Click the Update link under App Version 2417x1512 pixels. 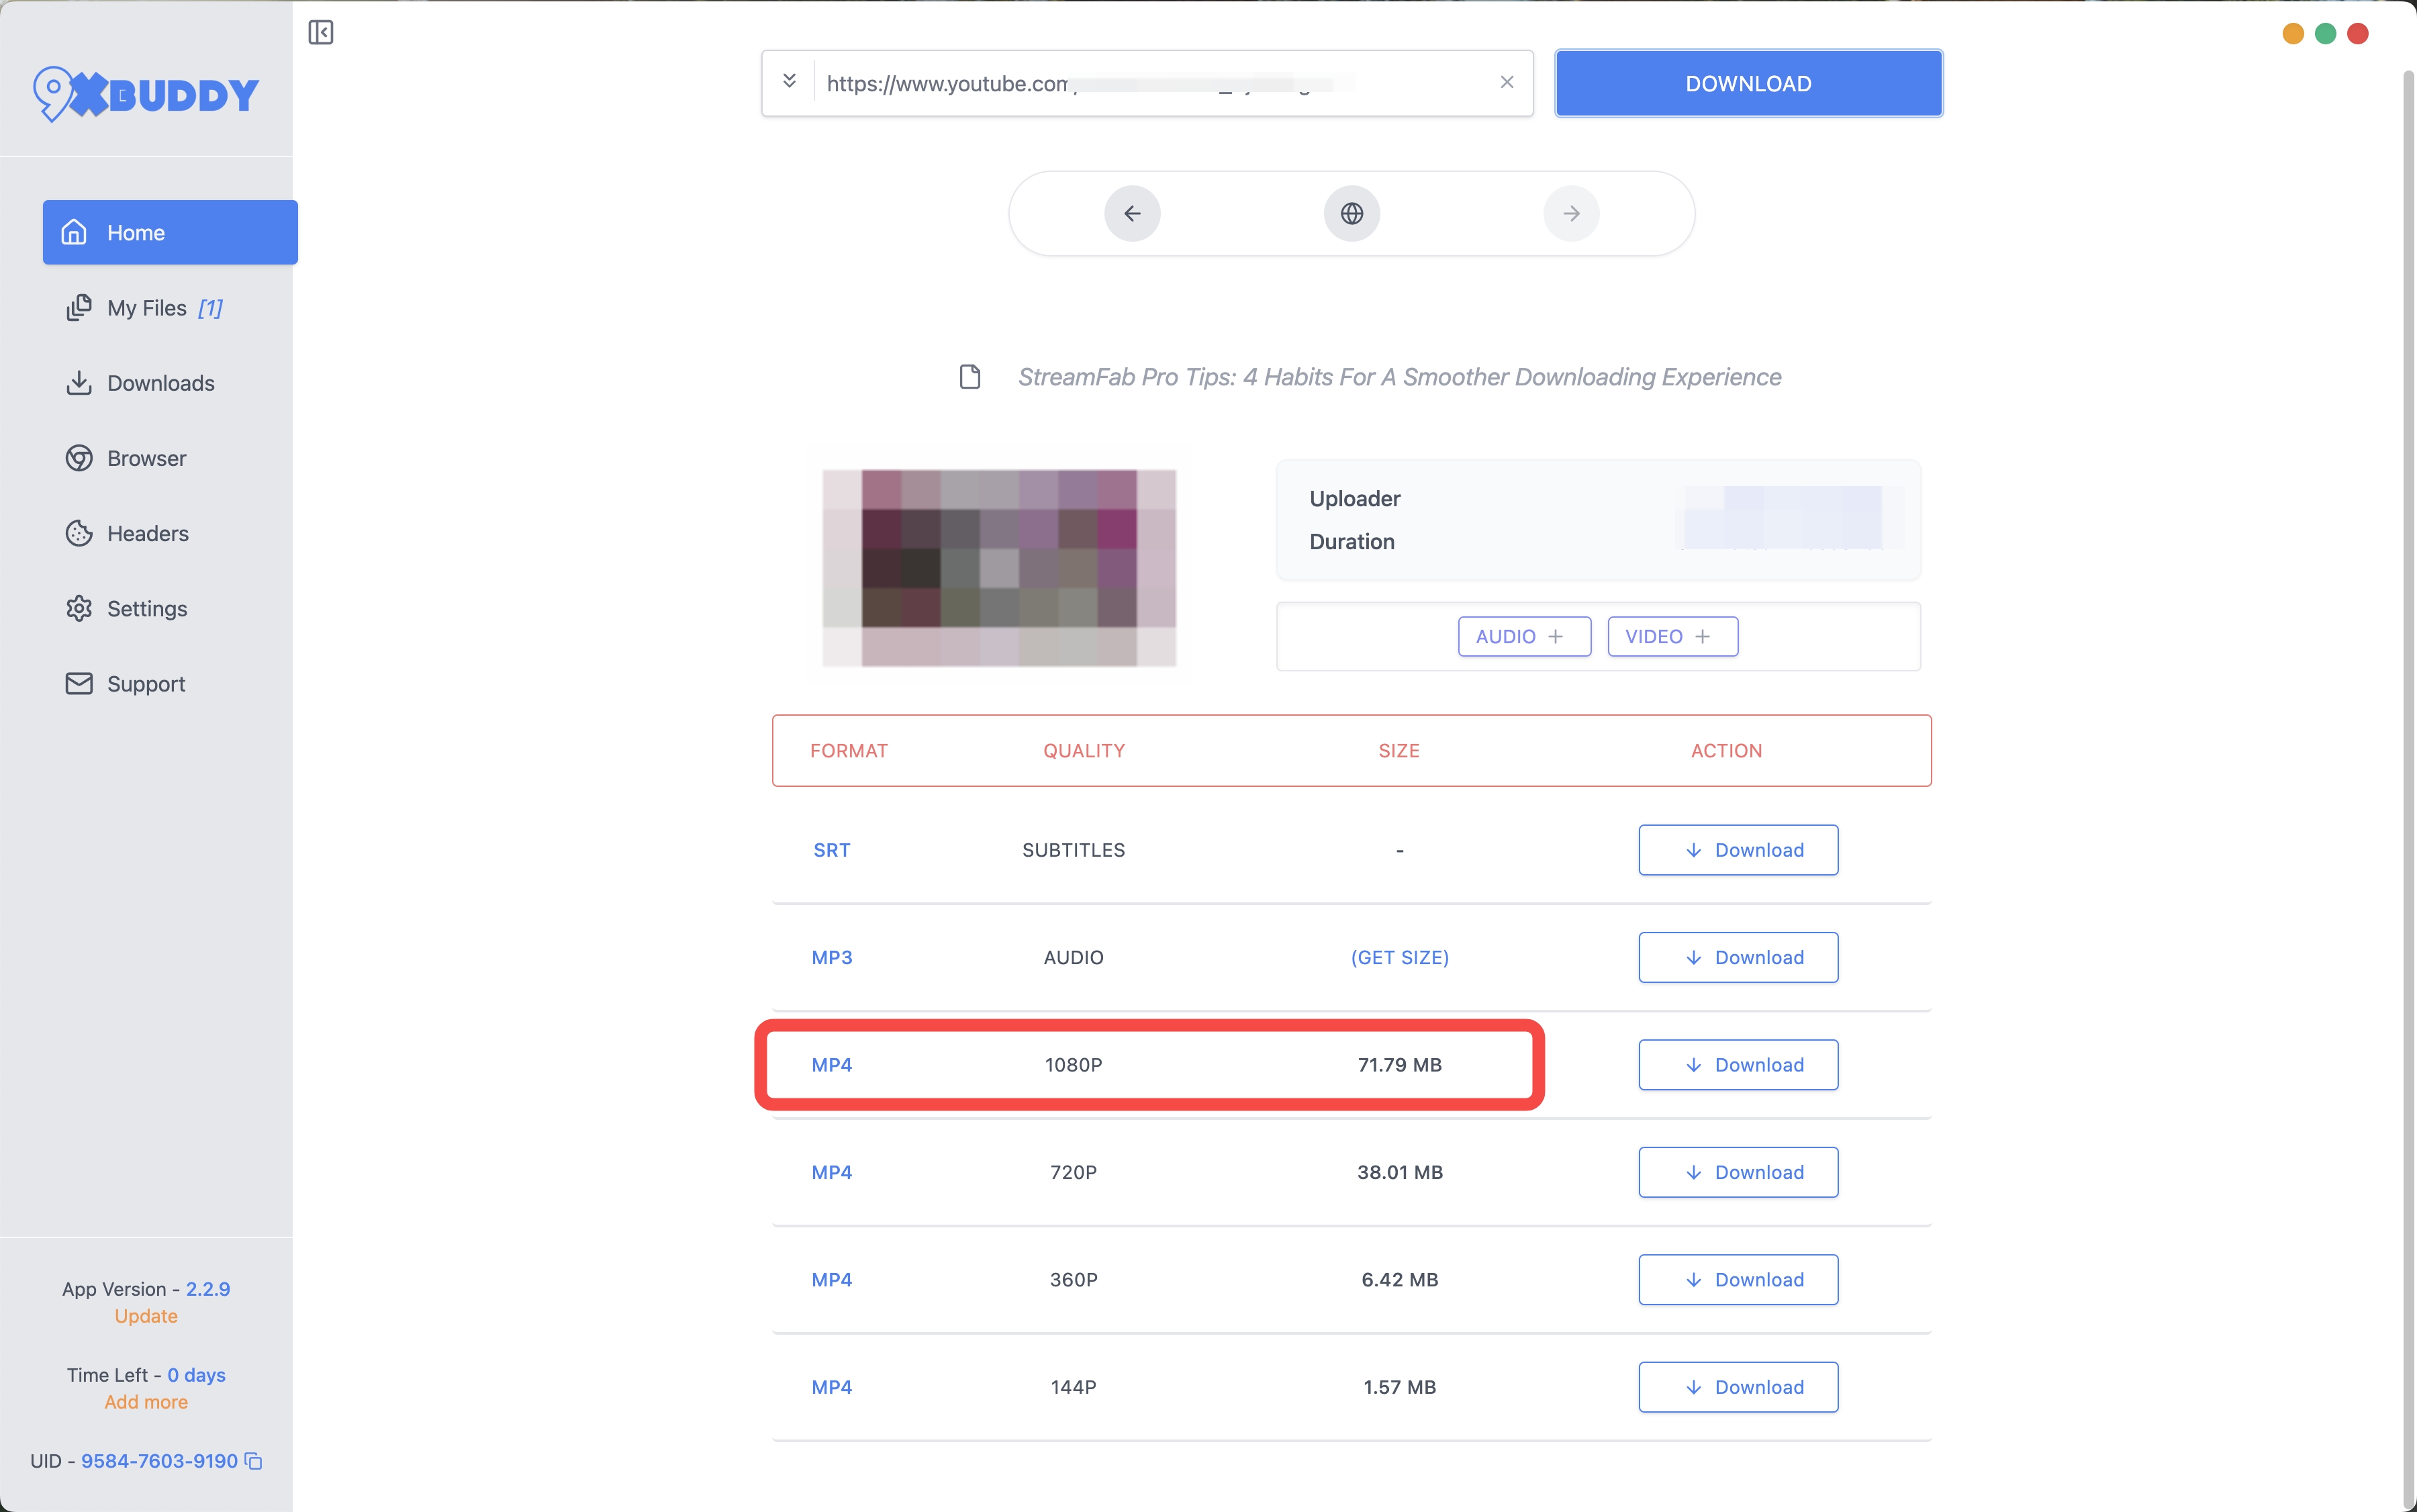146,1316
